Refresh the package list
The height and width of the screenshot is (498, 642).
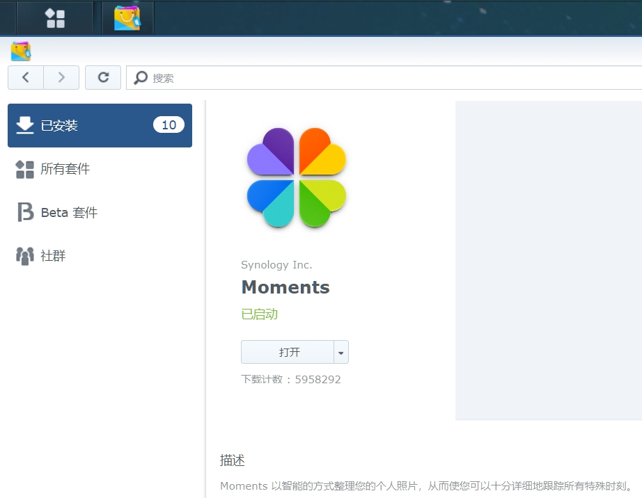pos(102,77)
